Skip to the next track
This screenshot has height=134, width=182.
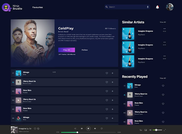coord(95,128)
